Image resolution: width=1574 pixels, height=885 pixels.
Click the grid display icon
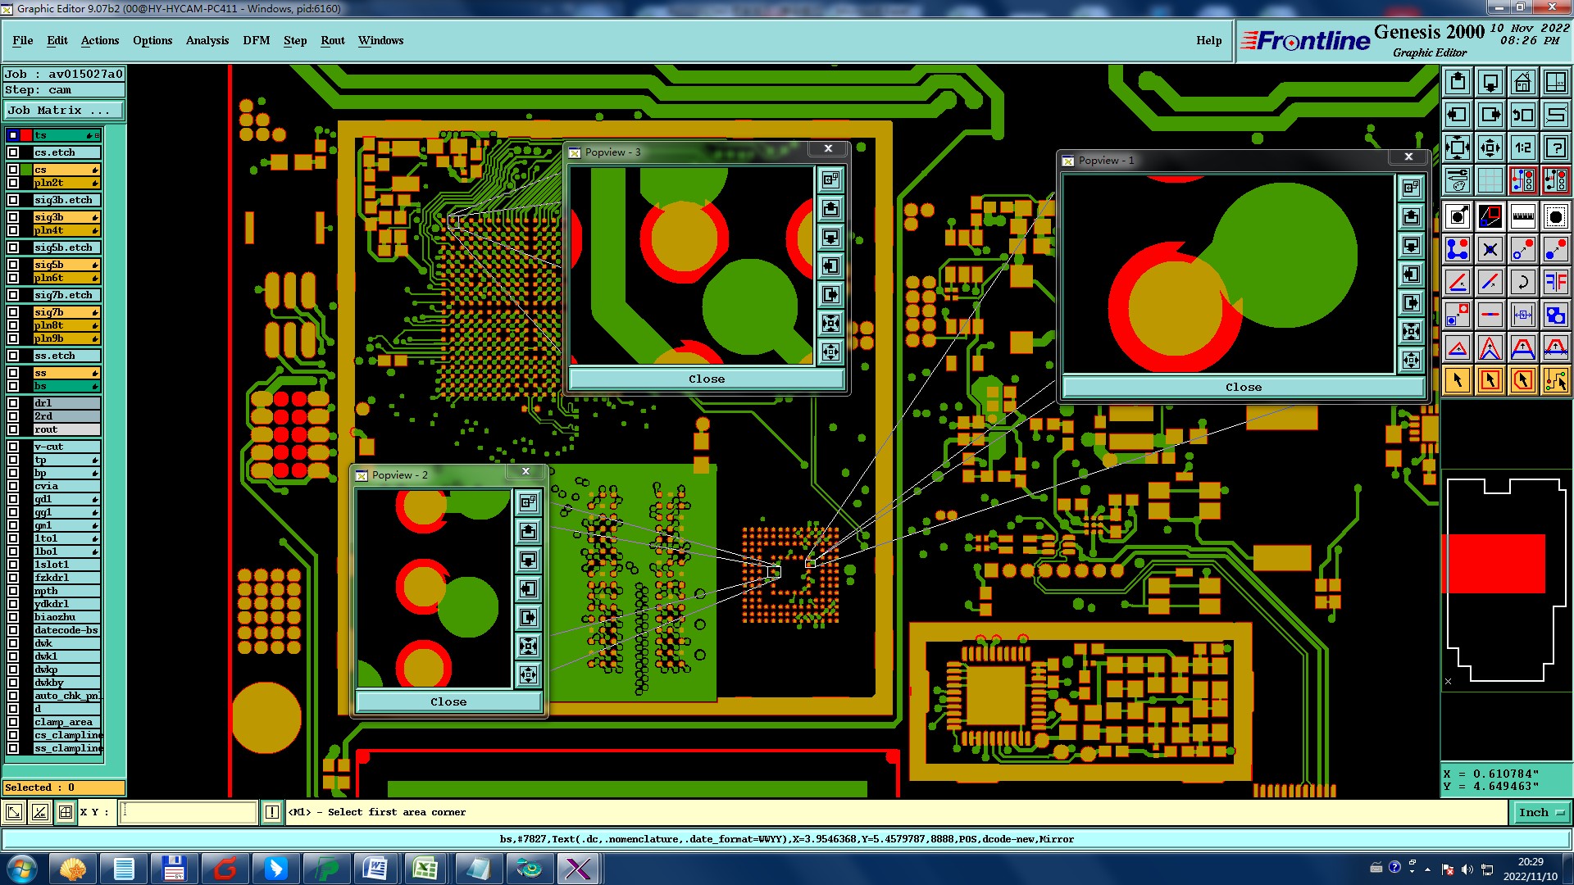point(1490,180)
